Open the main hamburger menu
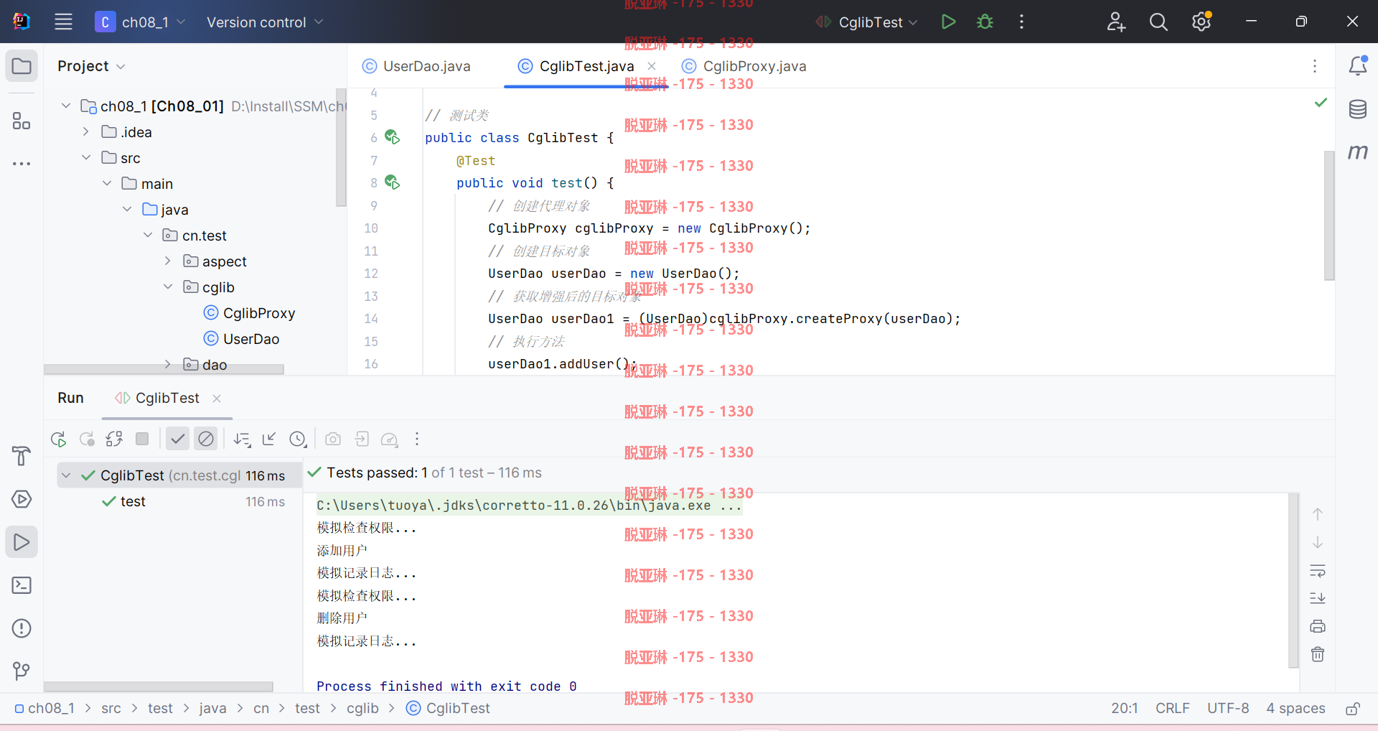The height and width of the screenshot is (731, 1378). click(63, 22)
